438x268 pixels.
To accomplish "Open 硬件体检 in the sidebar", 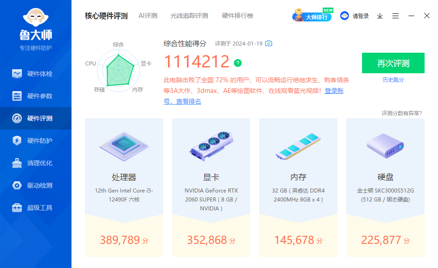I will pos(36,74).
